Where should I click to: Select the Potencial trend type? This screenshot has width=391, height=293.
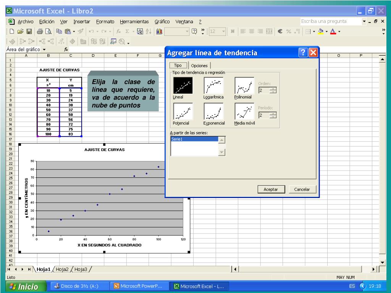(x=183, y=111)
